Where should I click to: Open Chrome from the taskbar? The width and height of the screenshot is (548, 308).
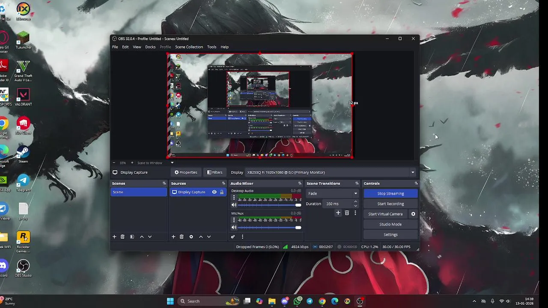[322, 301]
